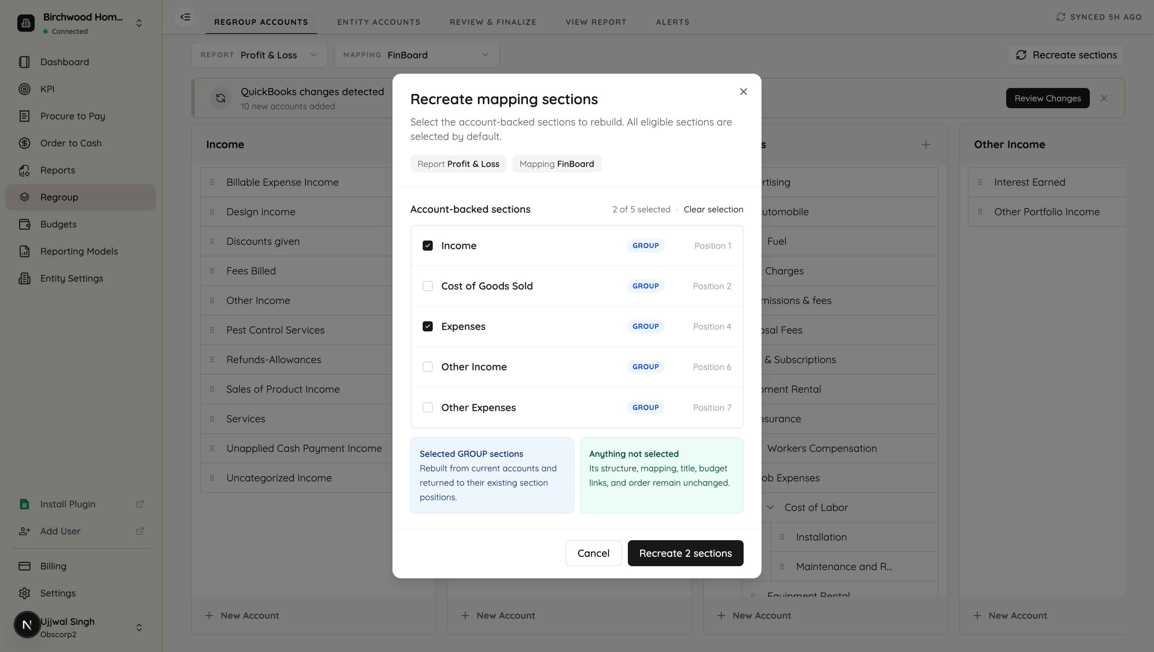The image size is (1154, 652).
Task: Expand the Ujjwal Singh user menu
Action: 139,627
